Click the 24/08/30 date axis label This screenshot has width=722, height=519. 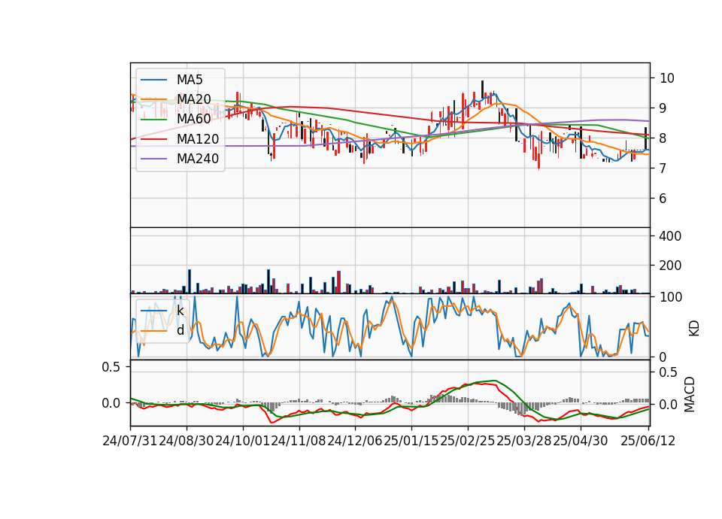186,441
